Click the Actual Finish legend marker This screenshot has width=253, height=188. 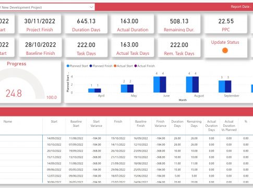click(136, 66)
